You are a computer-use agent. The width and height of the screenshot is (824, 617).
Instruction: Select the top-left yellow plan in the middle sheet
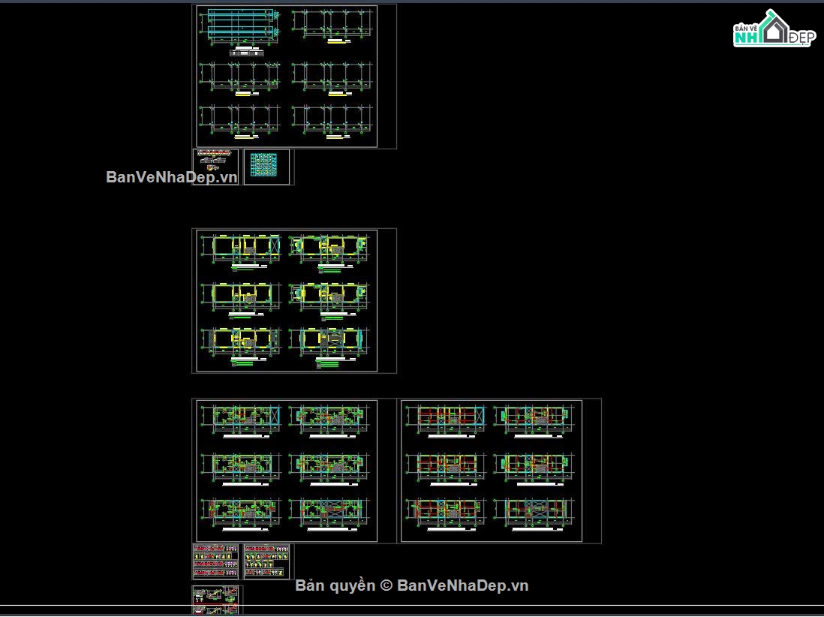241,251
